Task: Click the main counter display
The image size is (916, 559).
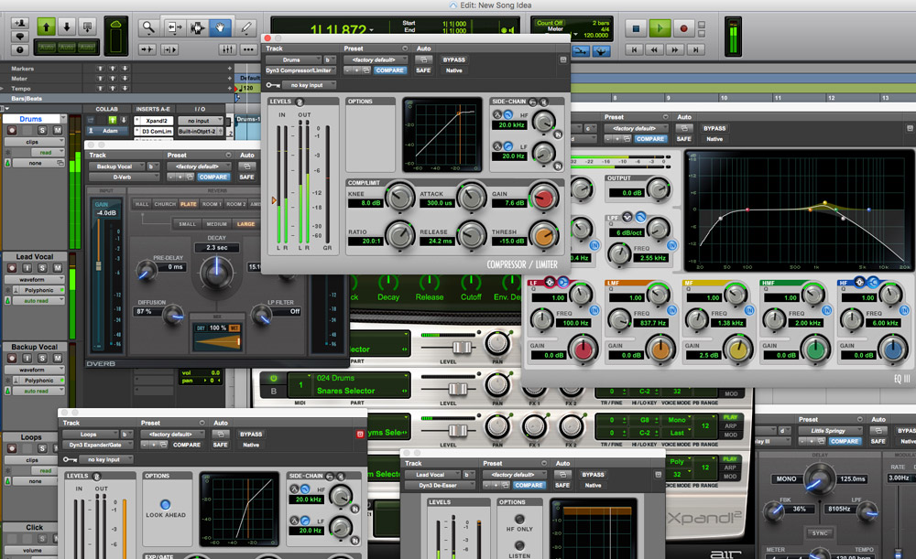Action: [x=339, y=29]
